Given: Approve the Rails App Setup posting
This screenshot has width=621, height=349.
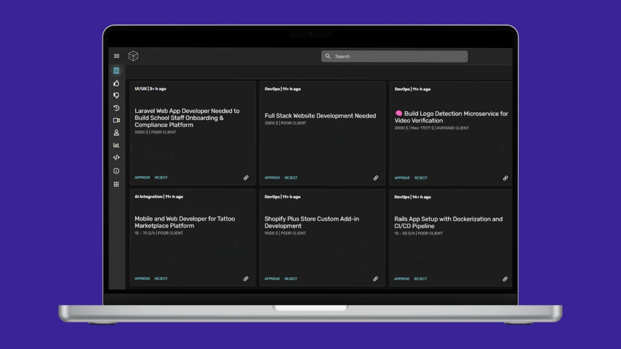Looking at the screenshot, I should pyautogui.click(x=402, y=279).
